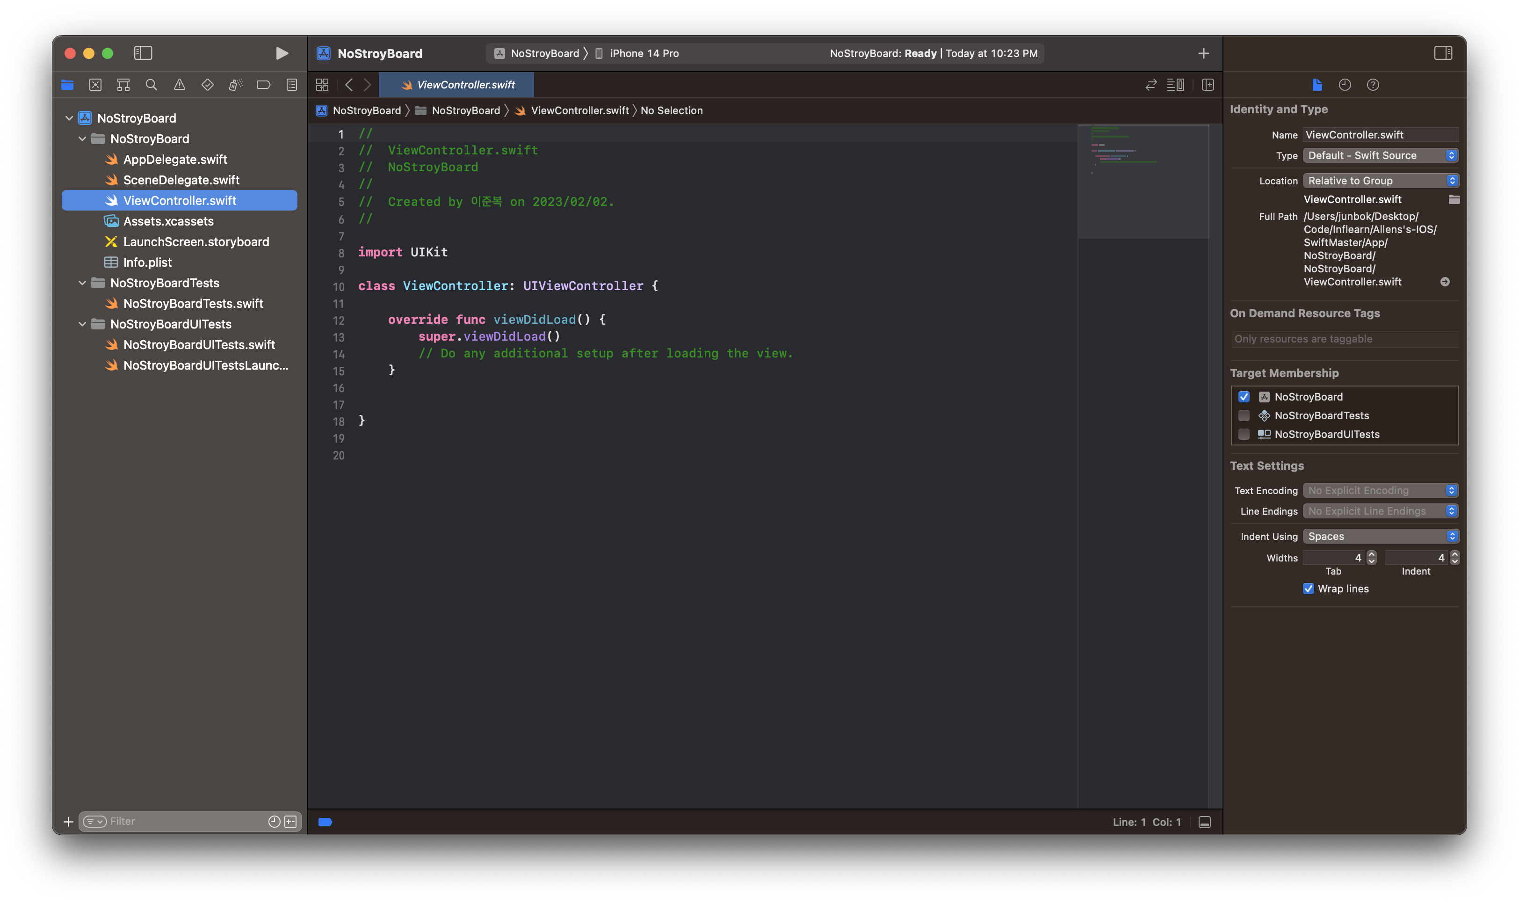Image resolution: width=1519 pixels, height=904 pixels.
Task: Collapse NoStroyBoardUITests group
Action: pos(82,324)
